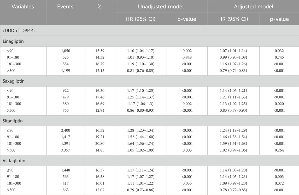This screenshot has width=299, height=195.
Task: Click hazard ratio 1.25 (1.14–1.37)
Action: click(x=141, y=97)
